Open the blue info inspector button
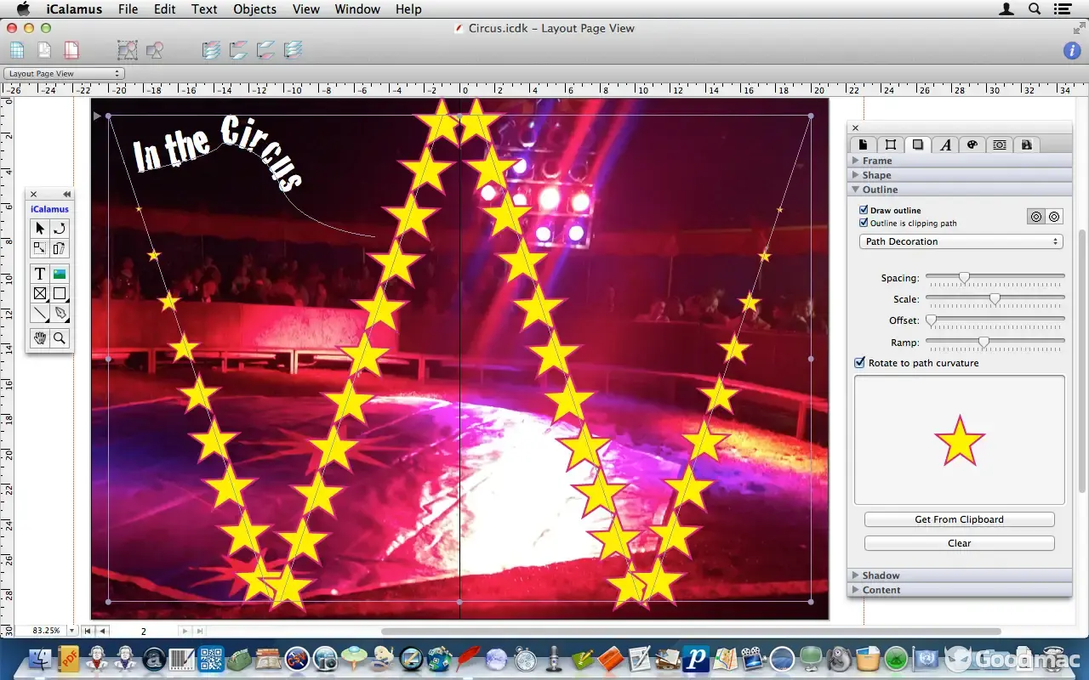1089x680 pixels. tap(1072, 50)
